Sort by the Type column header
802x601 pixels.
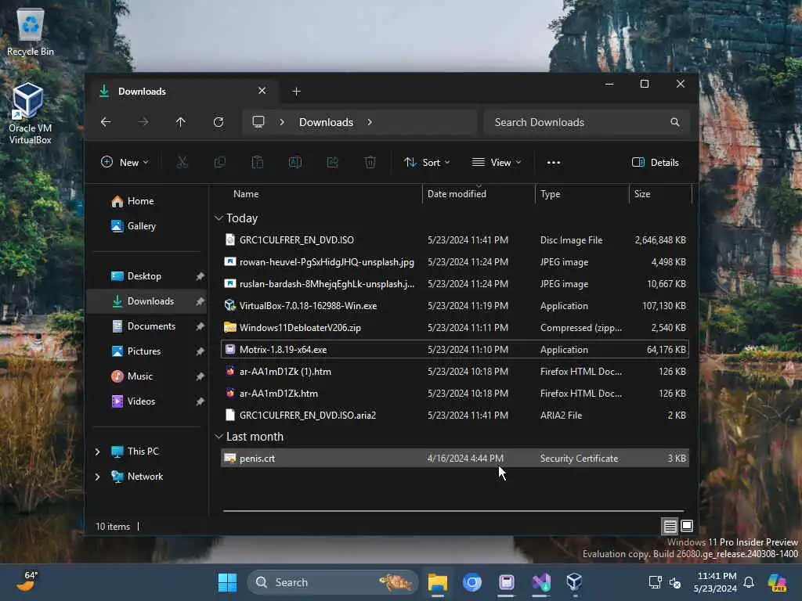(551, 194)
